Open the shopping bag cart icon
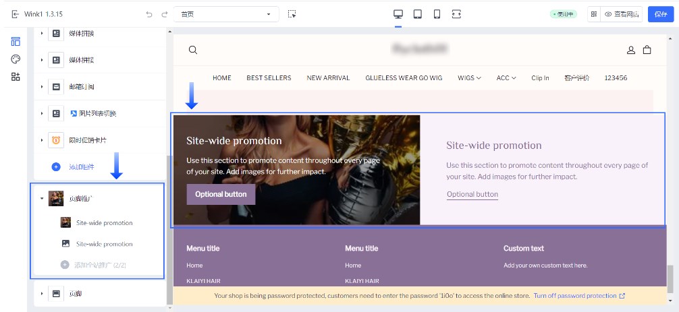The image size is (679, 312). coord(647,50)
